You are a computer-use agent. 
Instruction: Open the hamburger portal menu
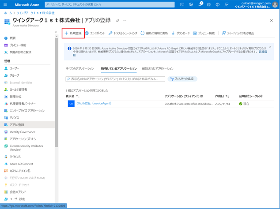[5, 4]
